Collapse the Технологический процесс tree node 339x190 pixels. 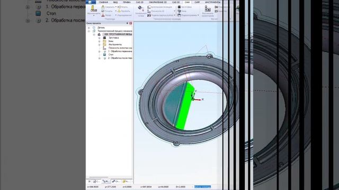tap(88, 31)
